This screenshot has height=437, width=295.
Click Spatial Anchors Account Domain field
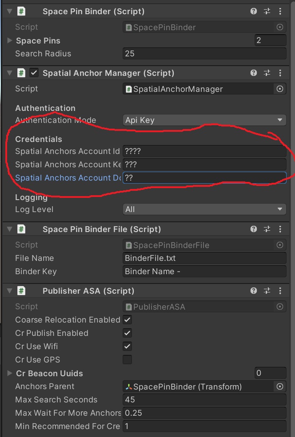[x=204, y=178]
